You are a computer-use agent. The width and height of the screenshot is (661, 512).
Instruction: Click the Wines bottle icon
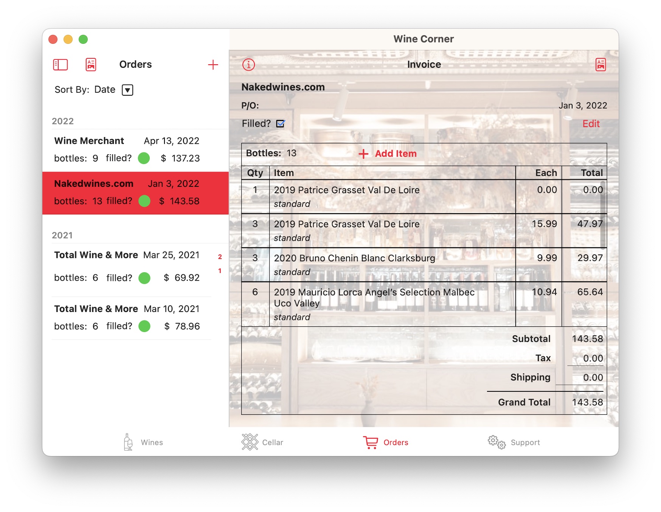[128, 442]
